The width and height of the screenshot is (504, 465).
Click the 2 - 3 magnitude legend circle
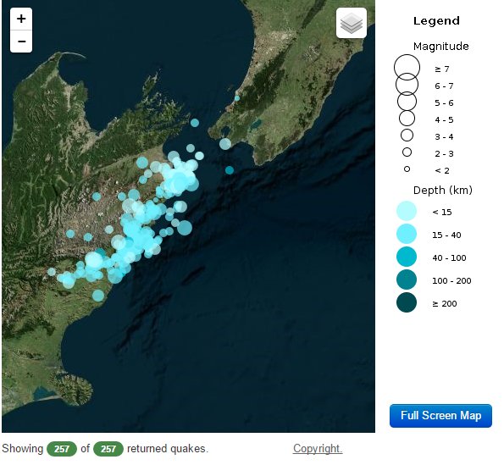pos(407,152)
